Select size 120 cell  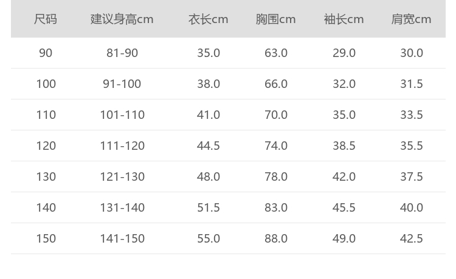(46, 146)
